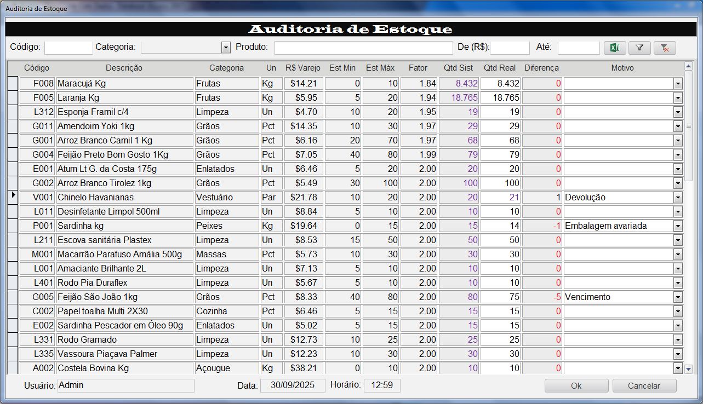Image resolution: width=703 pixels, height=404 pixels.
Task: Clear filters using the crossed-out funnel icon
Action: pyautogui.click(x=665, y=48)
